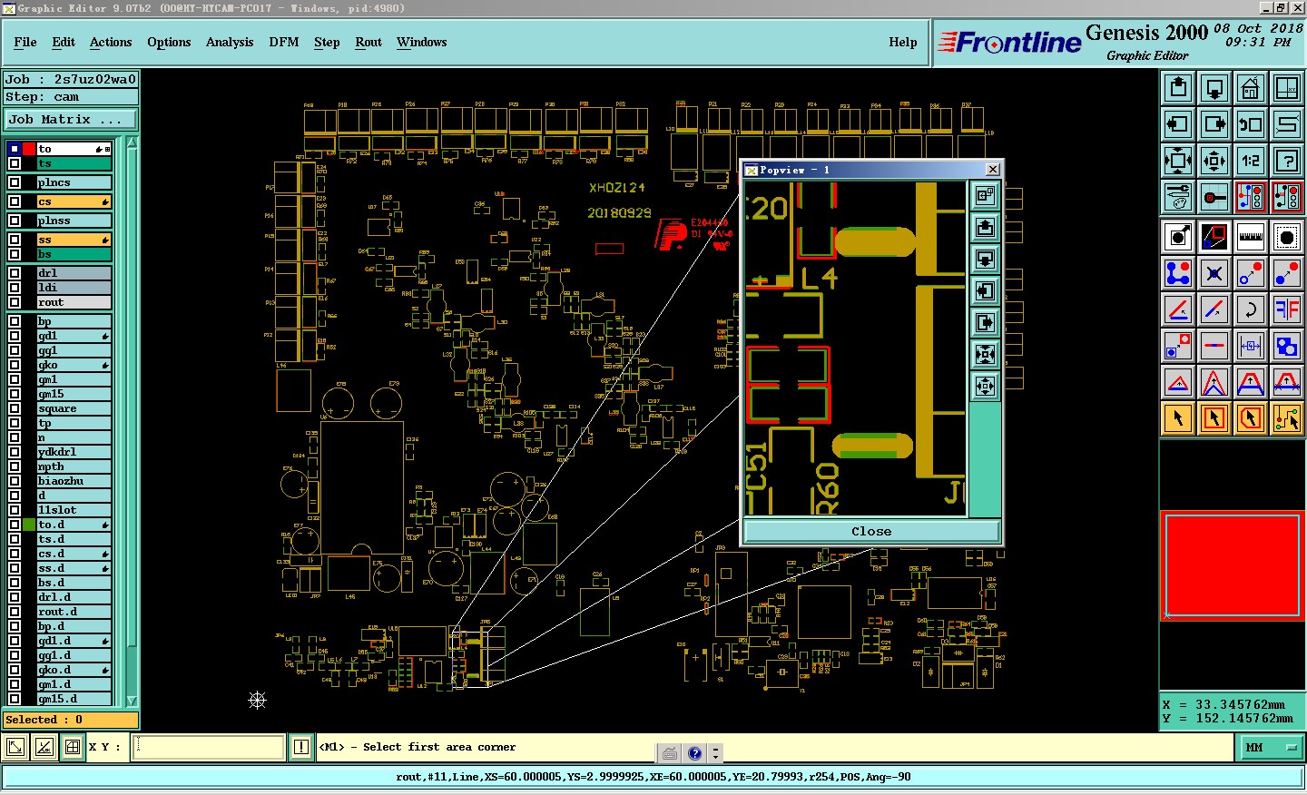The width and height of the screenshot is (1307, 795).
Task: Open the Help menu
Action: tap(903, 42)
